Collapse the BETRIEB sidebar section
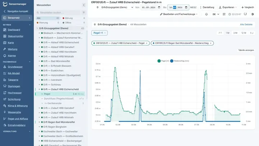Viewport: 259px width, 146px height. (x=30, y=25)
